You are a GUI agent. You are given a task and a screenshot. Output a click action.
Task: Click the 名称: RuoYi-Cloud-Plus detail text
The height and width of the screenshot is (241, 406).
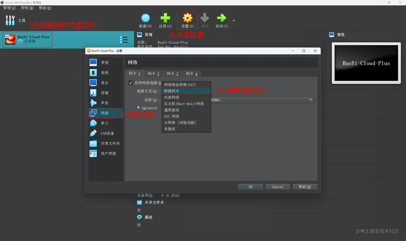(173, 43)
